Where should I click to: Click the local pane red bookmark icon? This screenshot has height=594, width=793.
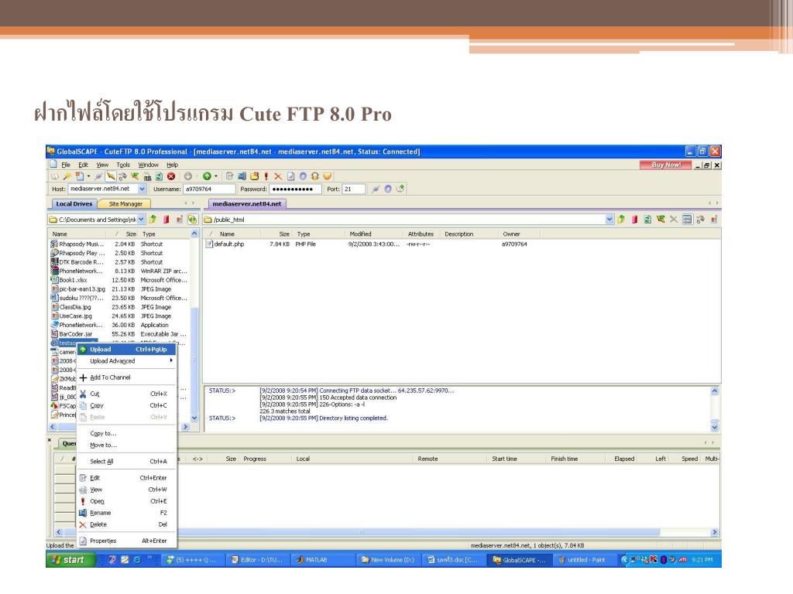click(x=166, y=219)
